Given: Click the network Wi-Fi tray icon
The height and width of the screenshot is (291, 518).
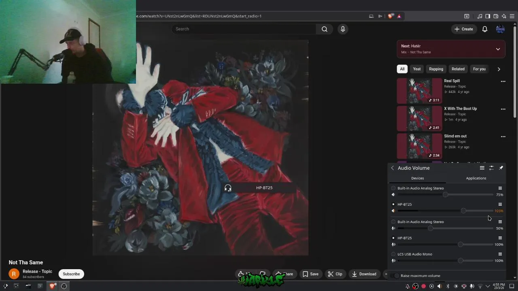Looking at the screenshot, I should pos(480,286).
